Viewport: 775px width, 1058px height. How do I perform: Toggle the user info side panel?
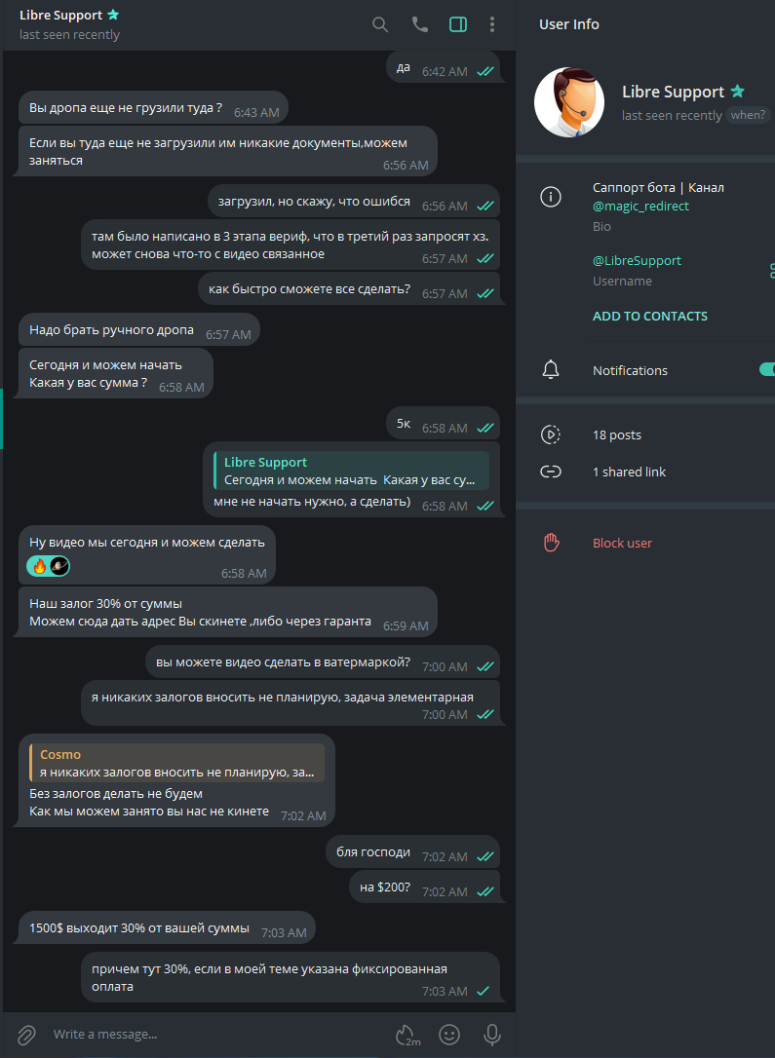[458, 24]
